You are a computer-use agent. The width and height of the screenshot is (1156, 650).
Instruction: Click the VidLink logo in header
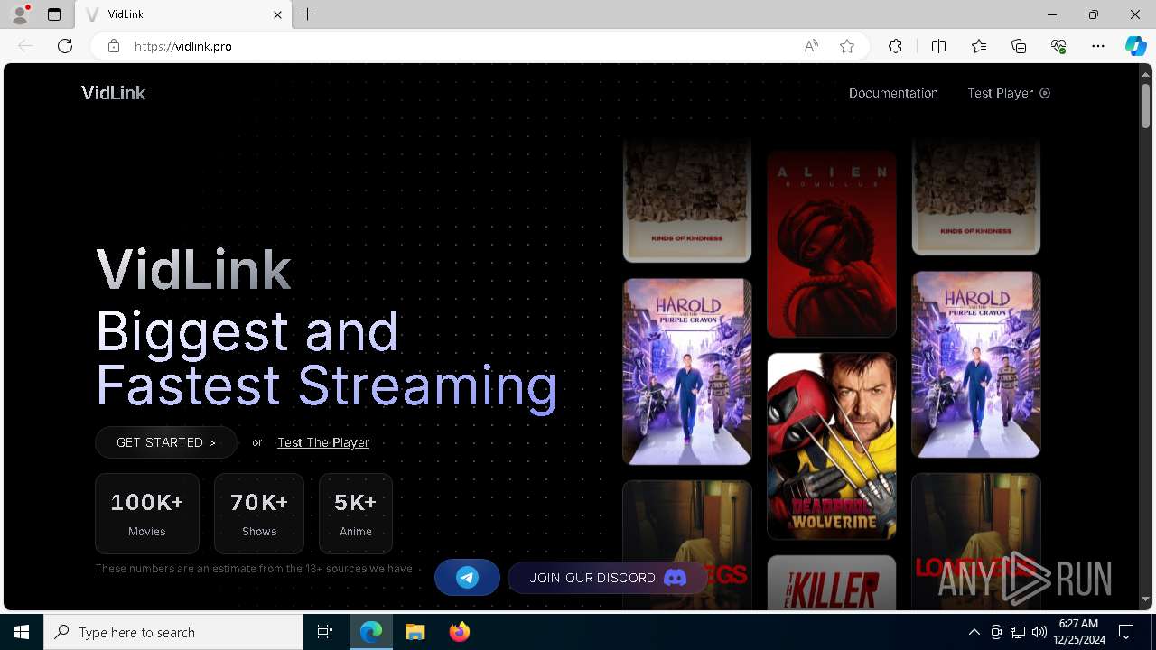tap(113, 93)
